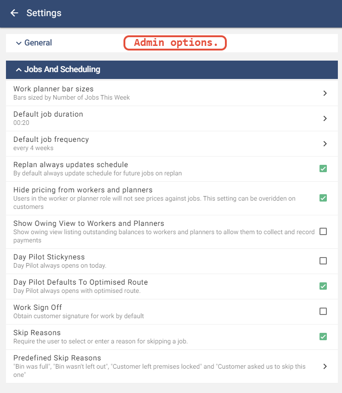Click the Predefined Skip Reasons title
Image resolution: width=342 pixels, height=393 pixels.
tap(57, 358)
